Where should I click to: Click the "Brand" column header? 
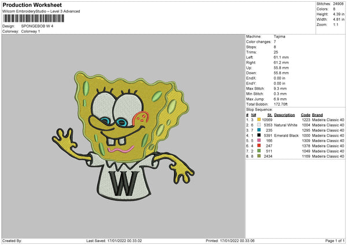click(318, 115)
